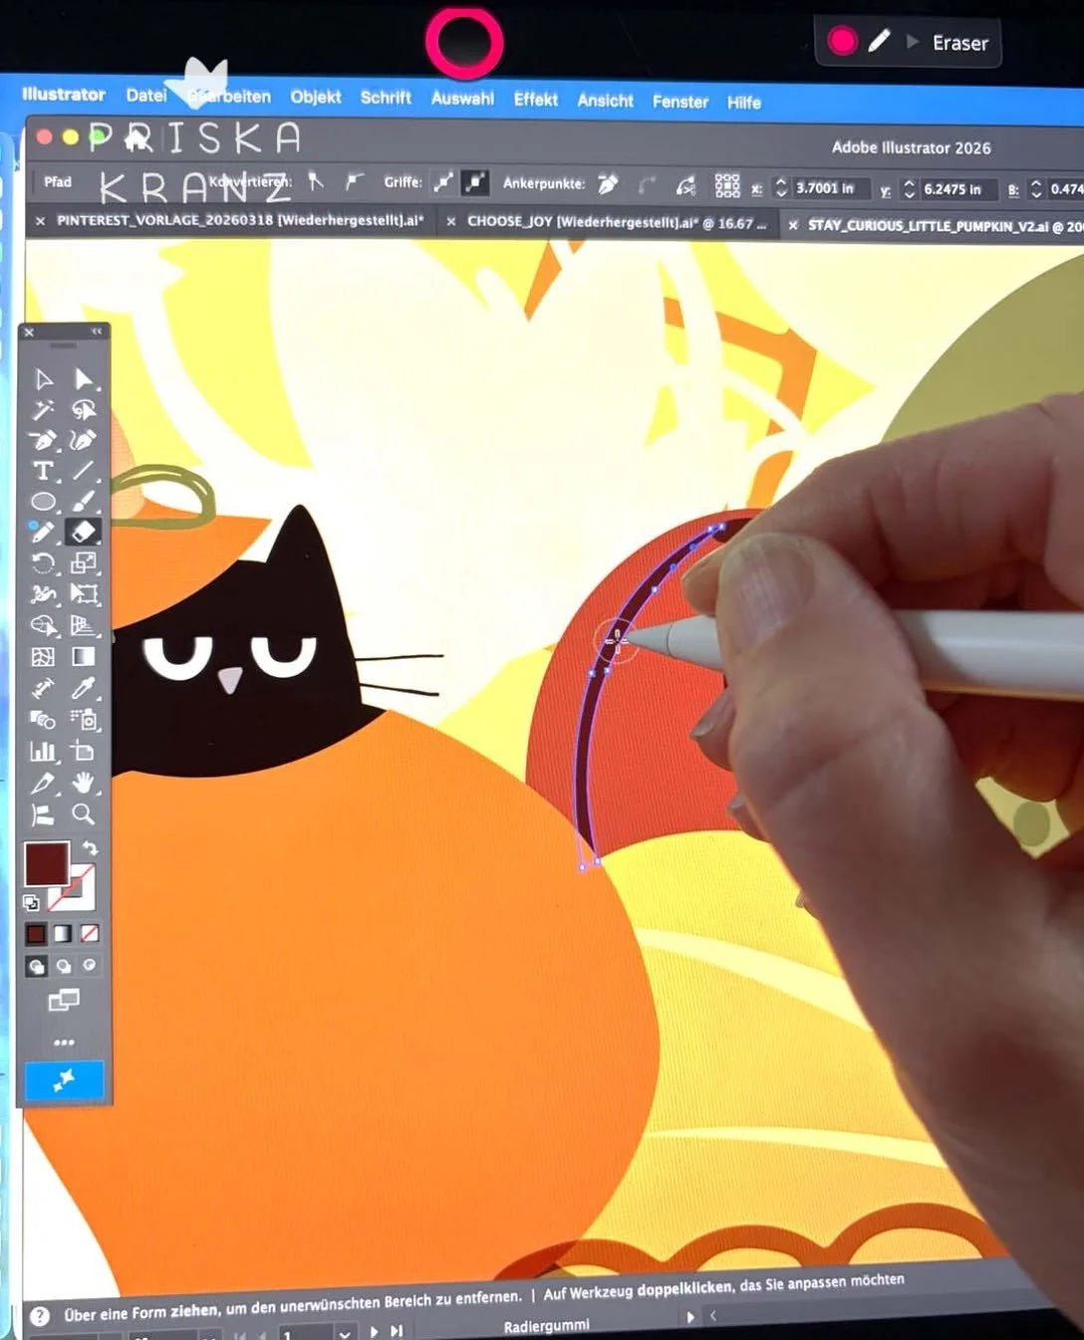
Task: Select the Ellipse tool
Action: tap(43, 502)
